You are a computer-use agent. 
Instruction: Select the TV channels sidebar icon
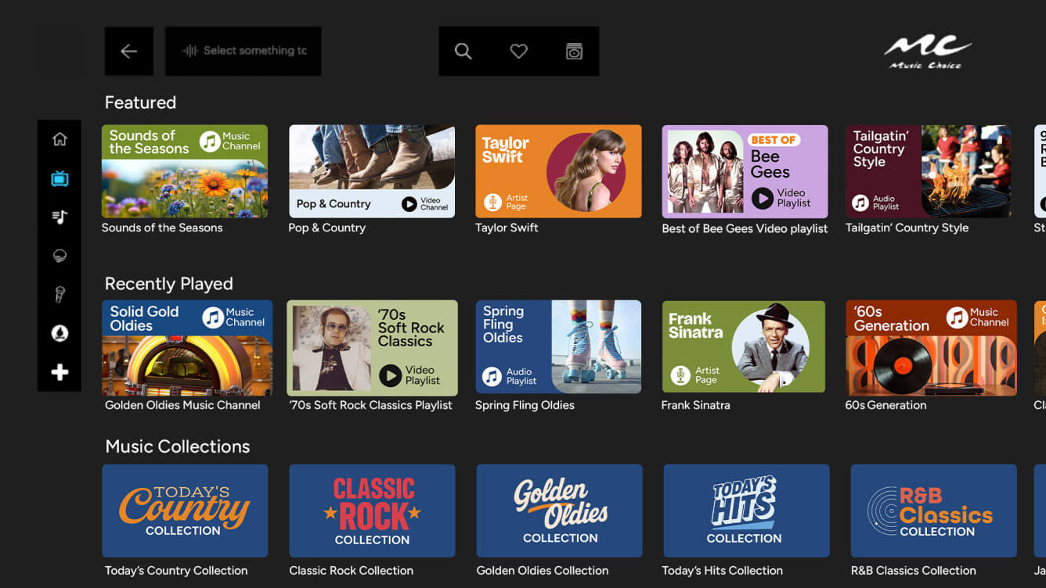[60, 179]
